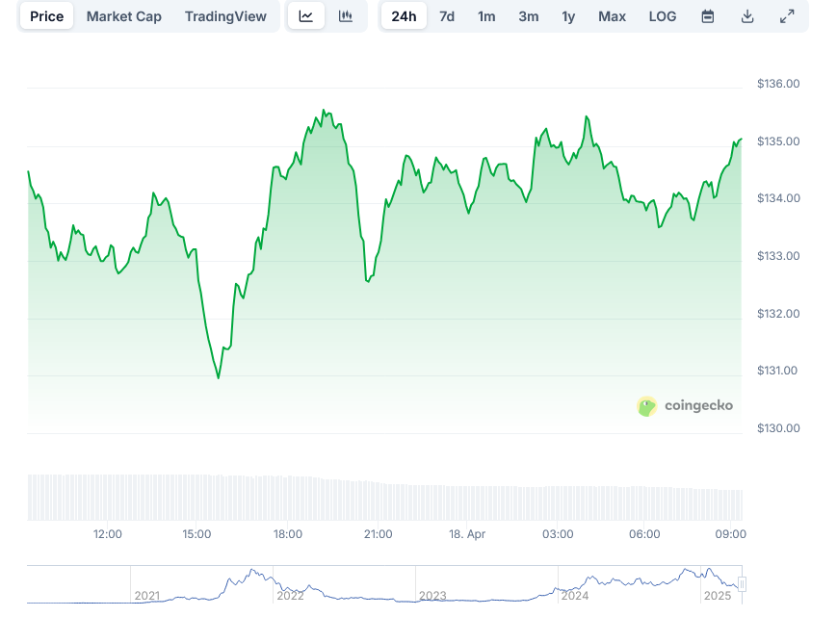
Task: Click the price low point near 15:00
Action: [x=218, y=377]
